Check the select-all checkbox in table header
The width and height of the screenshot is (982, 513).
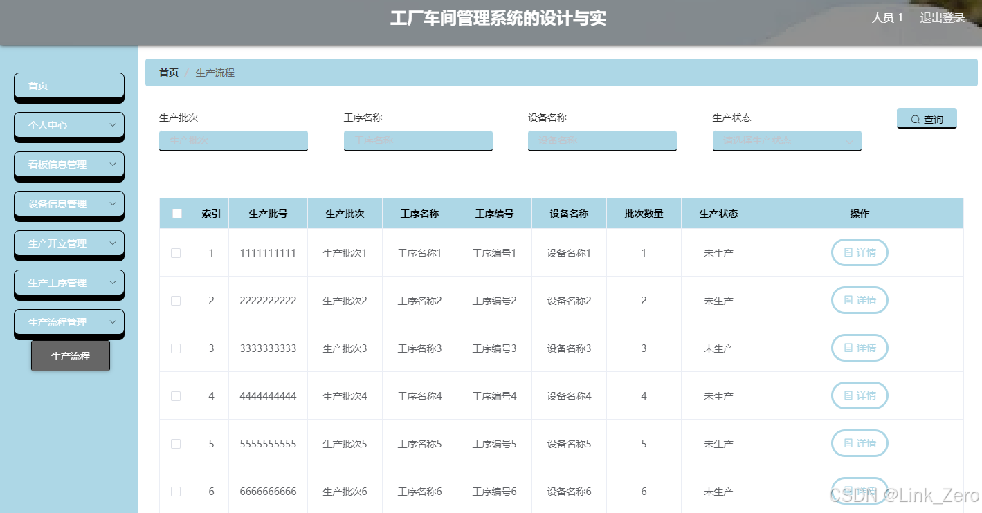click(176, 214)
